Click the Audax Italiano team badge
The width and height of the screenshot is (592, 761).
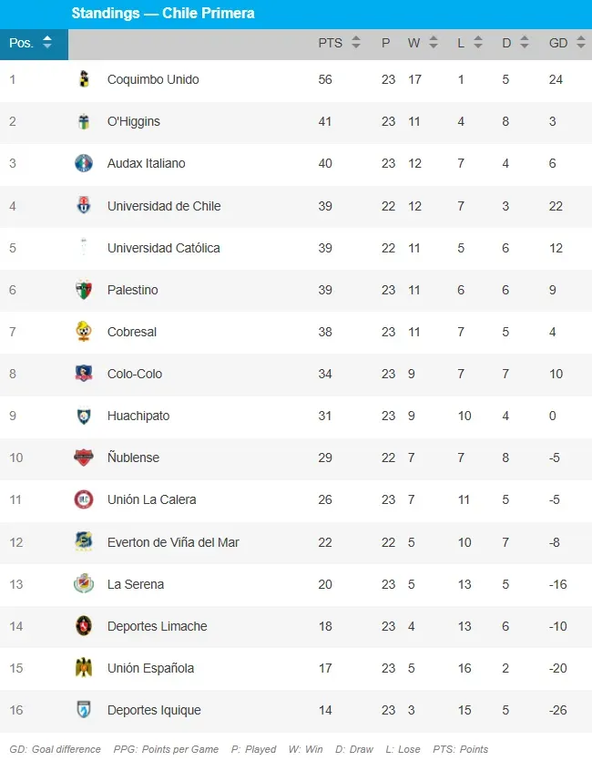[x=84, y=163]
